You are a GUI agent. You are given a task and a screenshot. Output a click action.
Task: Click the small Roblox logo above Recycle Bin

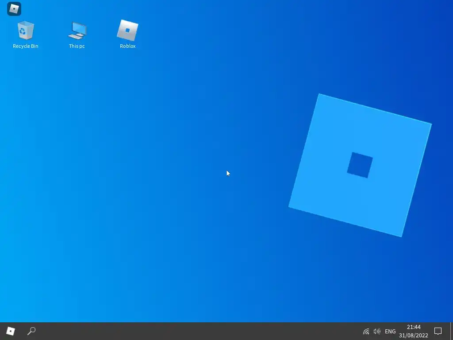click(x=14, y=9)
